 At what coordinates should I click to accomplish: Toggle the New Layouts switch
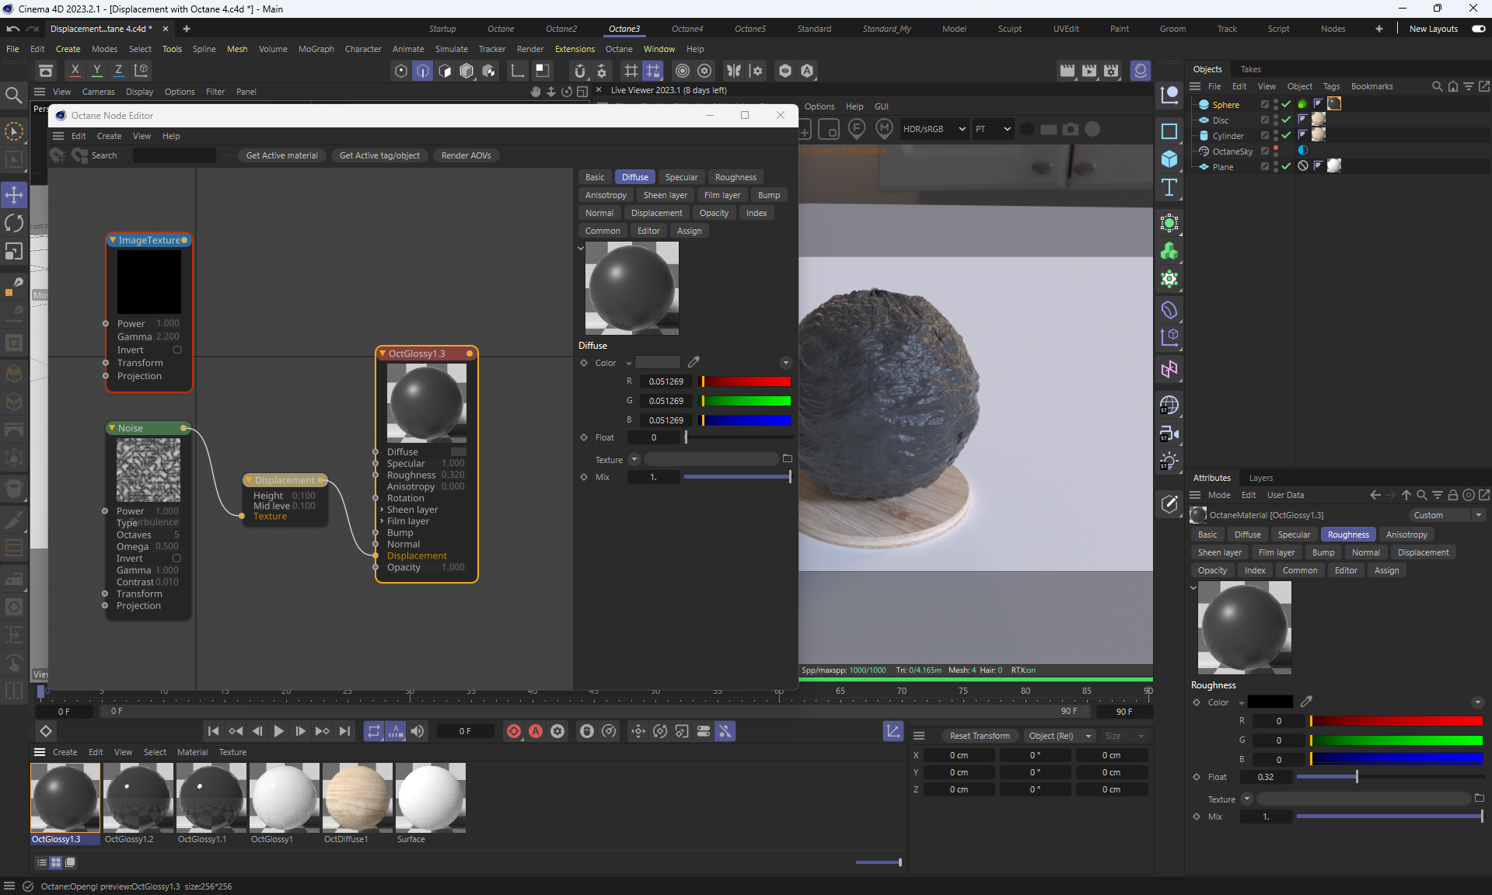[x=1478, y=29]
